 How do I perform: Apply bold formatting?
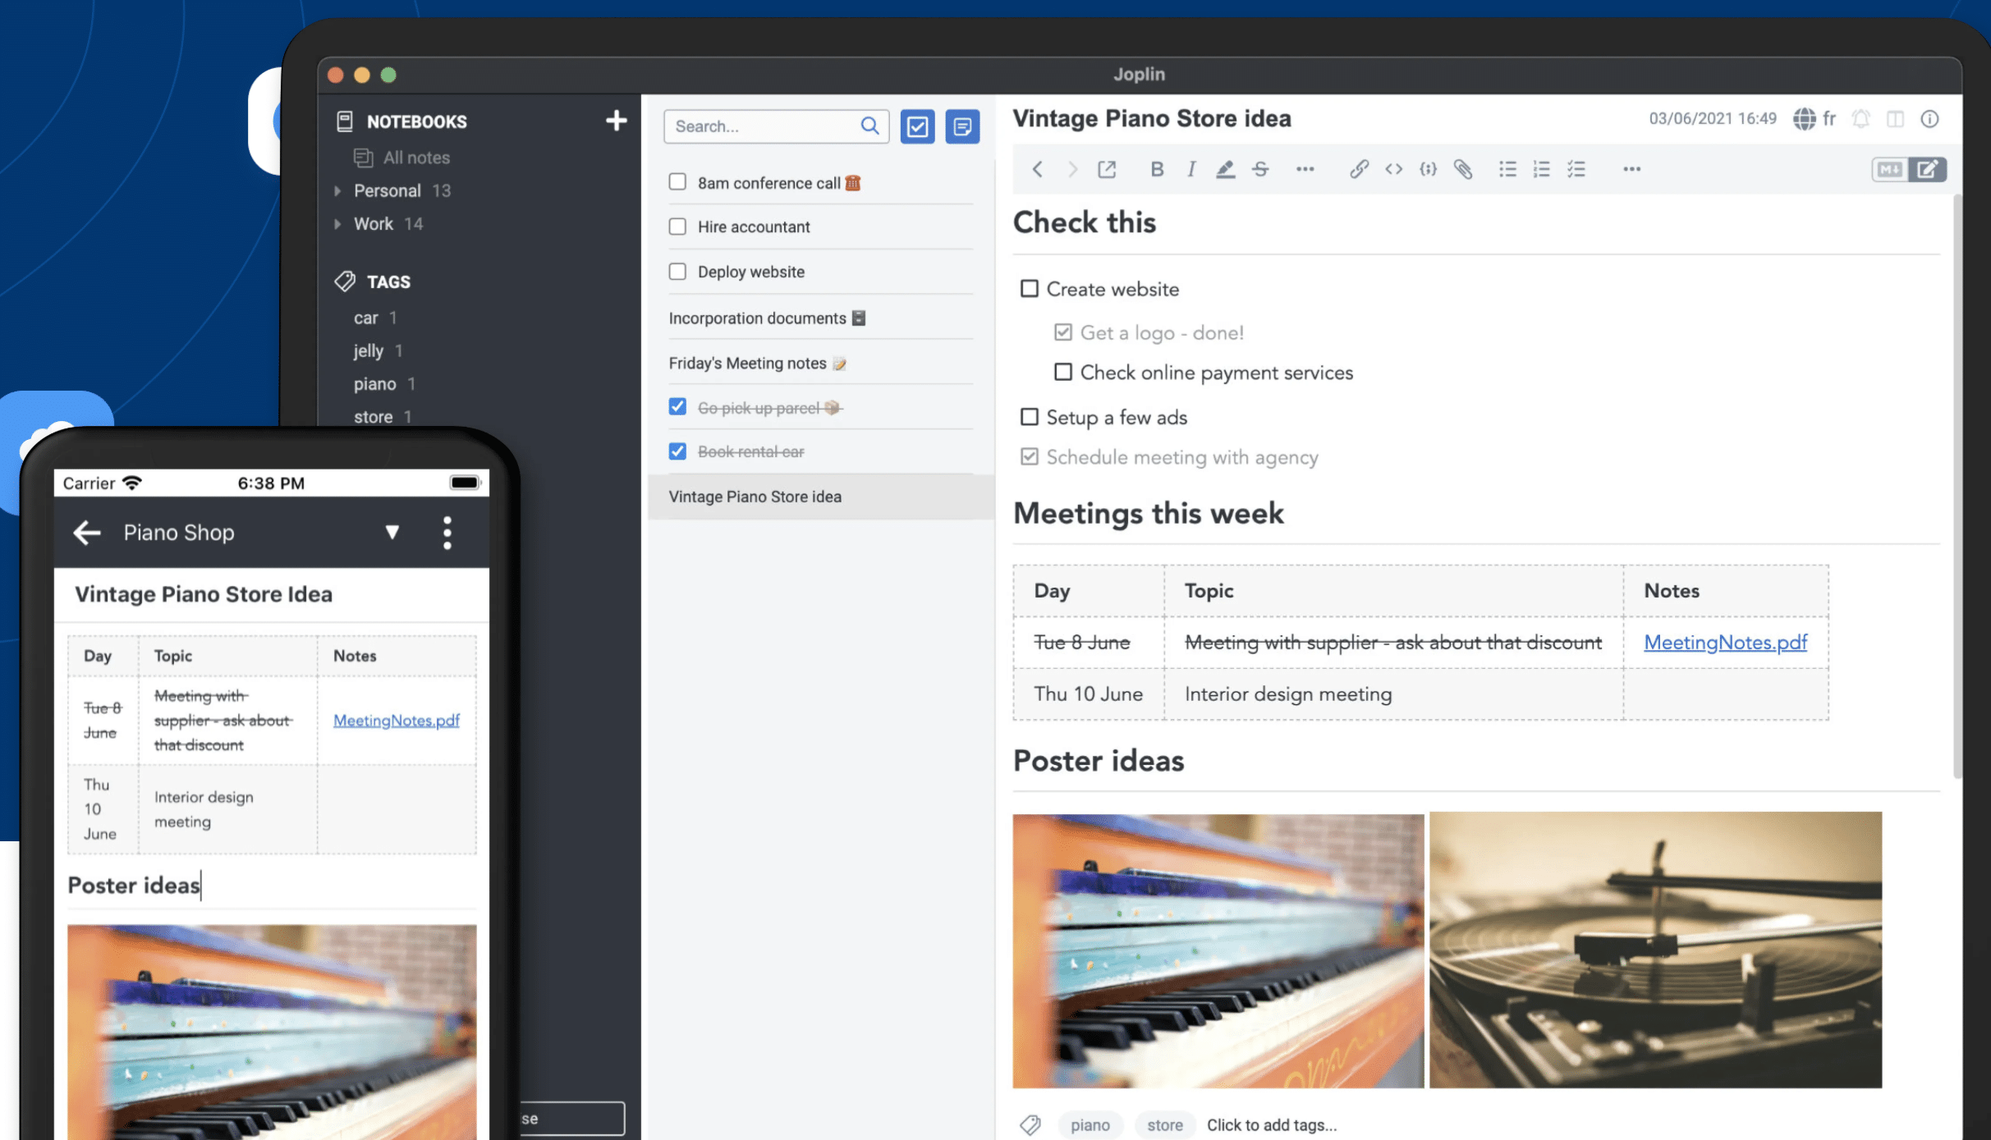[x=1156, y=169]
